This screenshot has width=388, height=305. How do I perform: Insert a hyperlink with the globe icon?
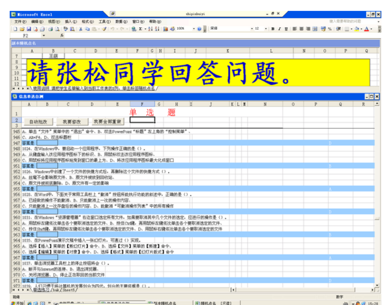click(134, 29)
